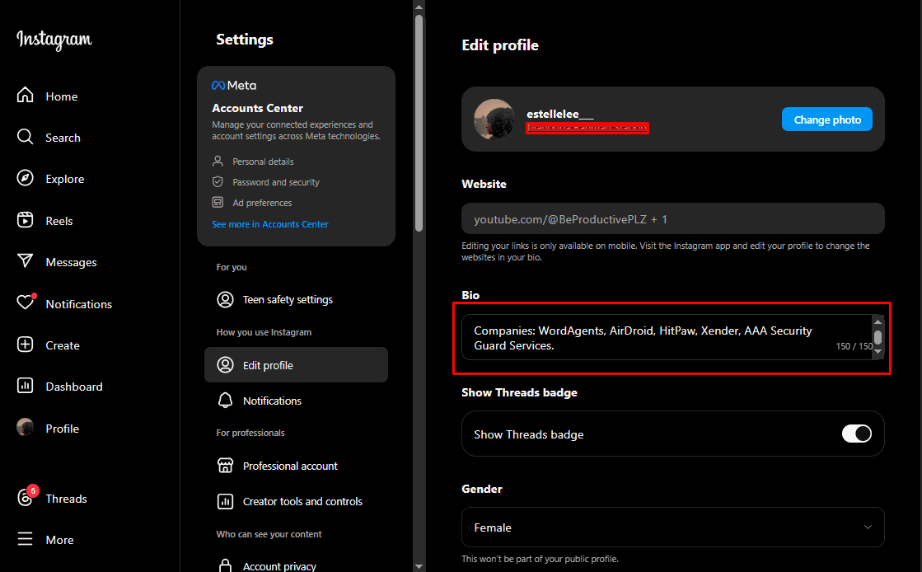The image size is (922, 572).
Task: Open the Gender dropdown set to Female
Action: (x=672, y=527)
